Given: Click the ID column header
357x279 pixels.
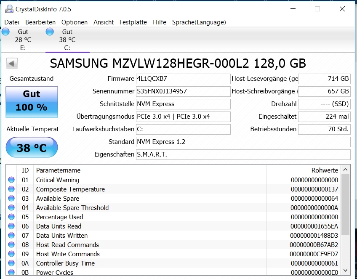Looking at the screenshot, I should [x=25, y=170].
